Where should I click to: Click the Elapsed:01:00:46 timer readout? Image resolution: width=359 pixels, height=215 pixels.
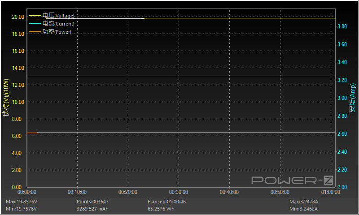click(166, 202)
